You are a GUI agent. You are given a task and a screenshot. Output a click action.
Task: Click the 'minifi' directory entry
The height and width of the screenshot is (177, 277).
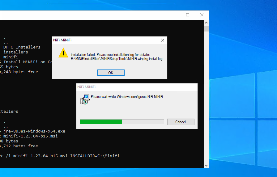(x=11, y=57)
